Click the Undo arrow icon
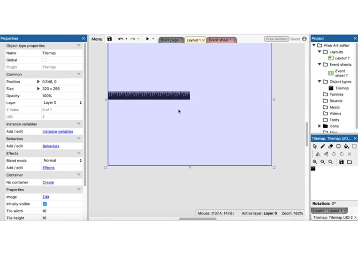The height and width of the screenshot is (254, 358). [x=121, y=39]
